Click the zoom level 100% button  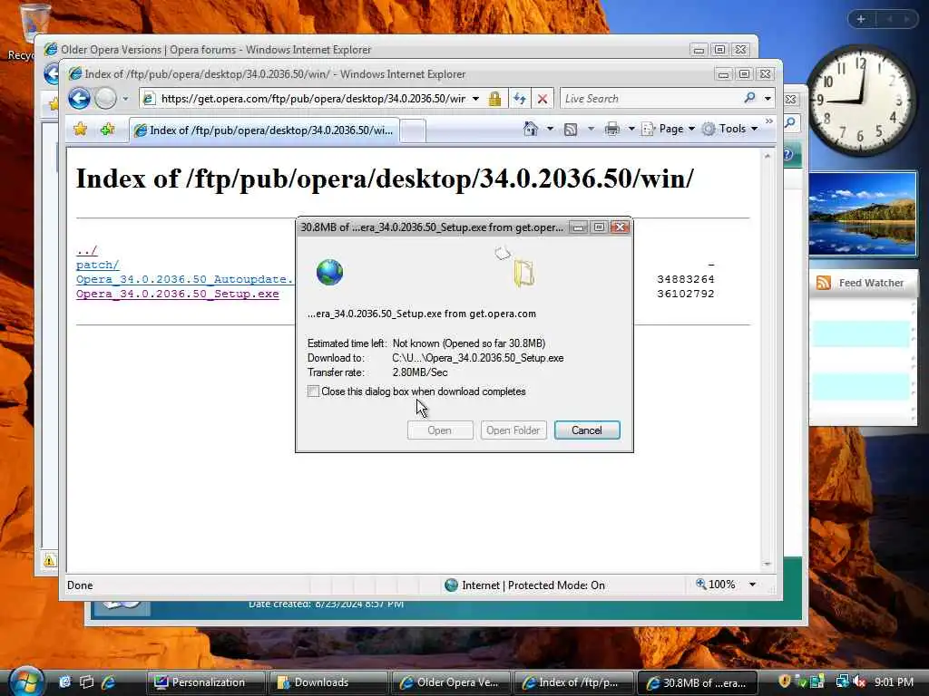[x=716, y=585]
